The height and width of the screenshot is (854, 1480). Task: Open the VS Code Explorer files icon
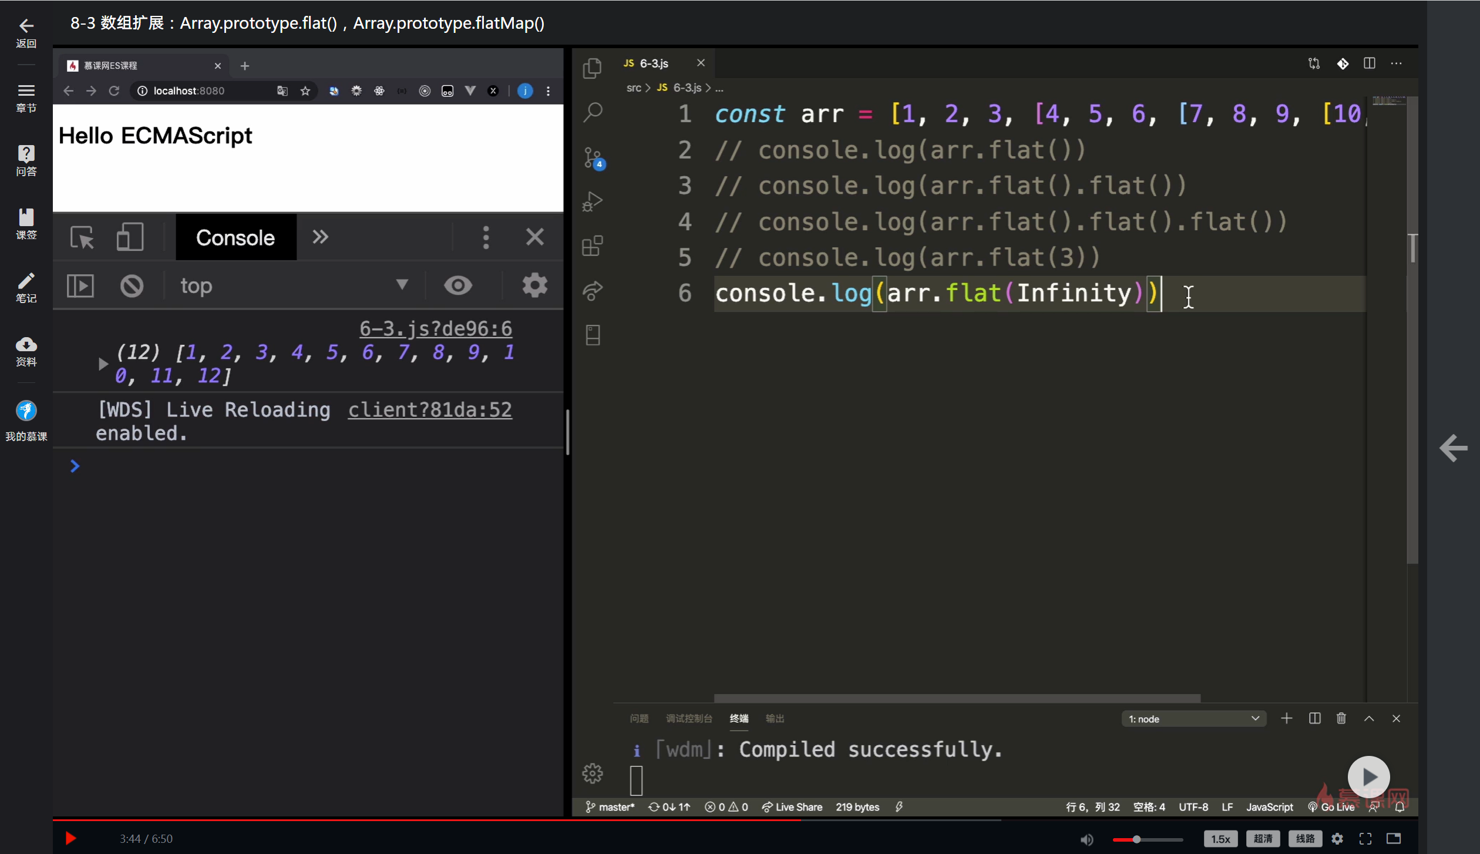593,68
